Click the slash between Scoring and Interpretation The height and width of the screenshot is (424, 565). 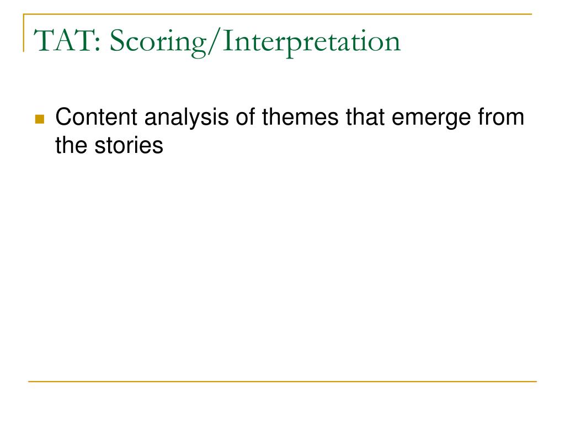point(214,43)
